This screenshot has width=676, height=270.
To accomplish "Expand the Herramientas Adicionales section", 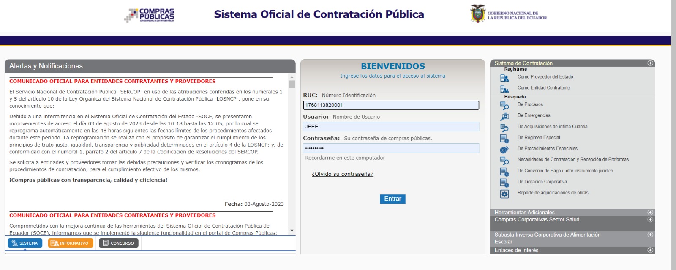I will pyautogui.click(x=650, y=213).
